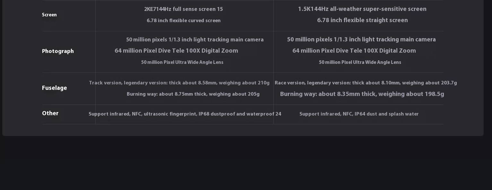This screenshot has height=190, width=492.
Task: Select the Other row label
Action: [50, 113]
